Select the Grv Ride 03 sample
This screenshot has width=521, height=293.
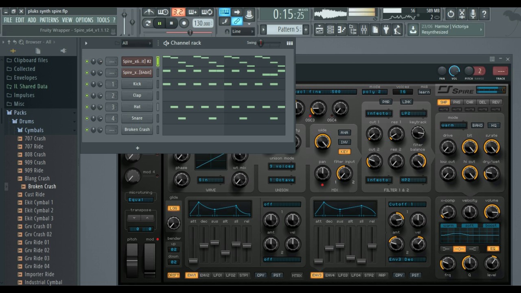pos(37,258)
